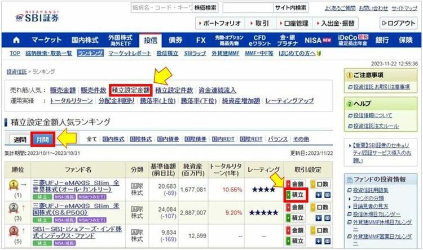Click plus icon in eMAXIS Slim 米国株式 row

click(x=318, y=218)
